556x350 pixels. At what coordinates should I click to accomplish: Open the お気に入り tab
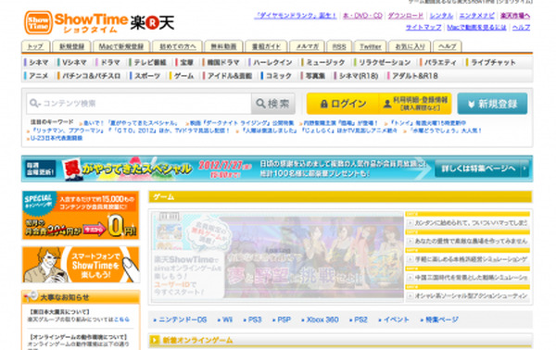pyautogui.click(x=410, y=46)
